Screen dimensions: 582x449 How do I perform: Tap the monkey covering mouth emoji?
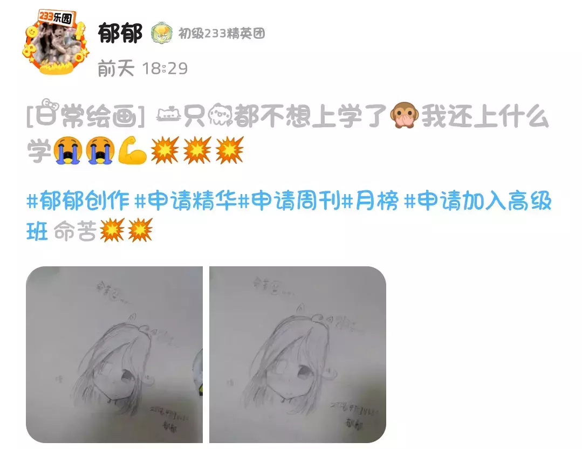pos(404,115)
